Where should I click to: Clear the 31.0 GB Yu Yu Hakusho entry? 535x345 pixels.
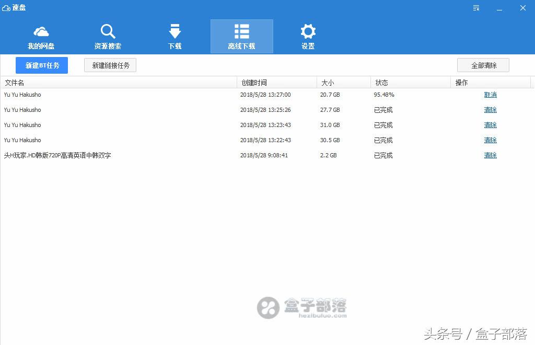490,125
